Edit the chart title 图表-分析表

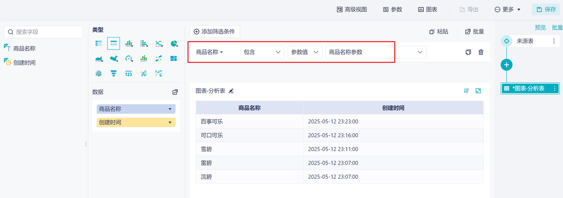click(231, 91)
